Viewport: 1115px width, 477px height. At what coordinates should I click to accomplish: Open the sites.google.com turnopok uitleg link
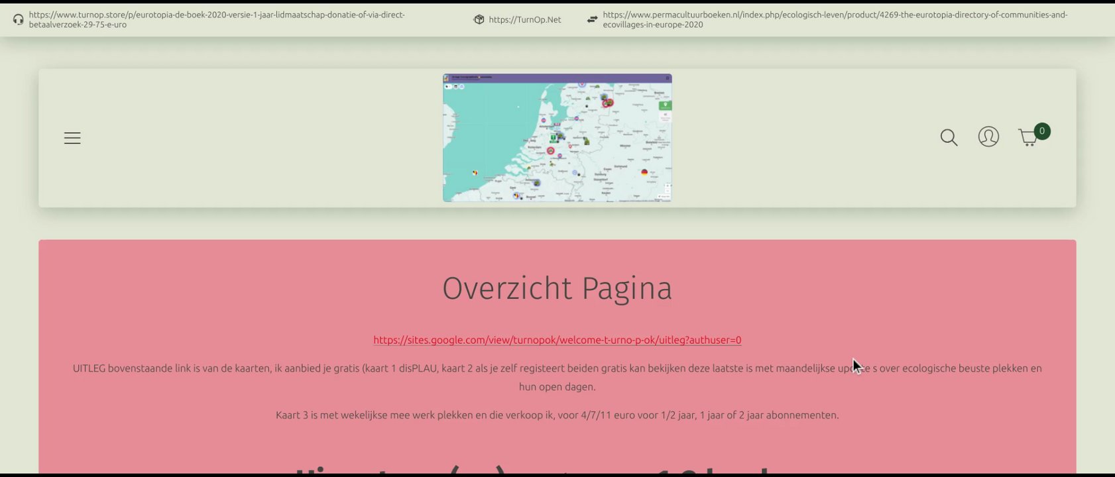click(557, 340)
